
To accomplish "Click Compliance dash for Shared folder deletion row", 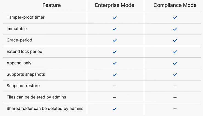I will [175, 109].
